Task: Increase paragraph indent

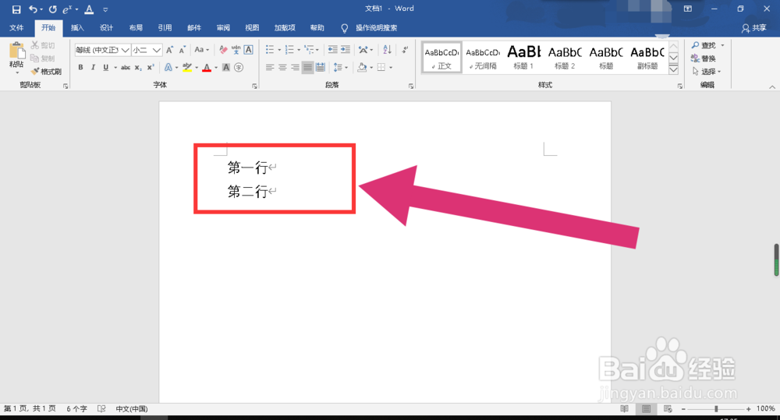Action: (x=346, y=50)
